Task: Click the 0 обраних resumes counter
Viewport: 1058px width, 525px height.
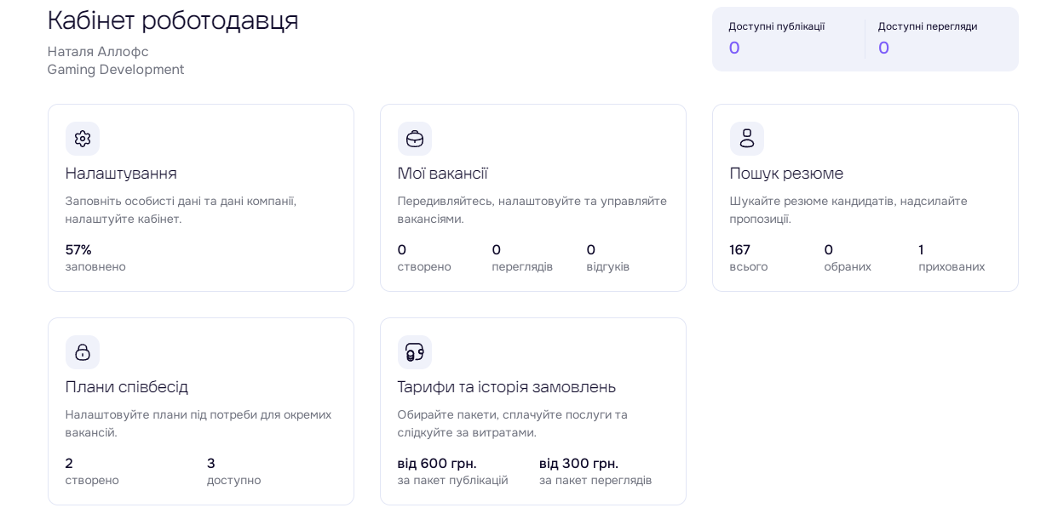Action: point(847,258)
